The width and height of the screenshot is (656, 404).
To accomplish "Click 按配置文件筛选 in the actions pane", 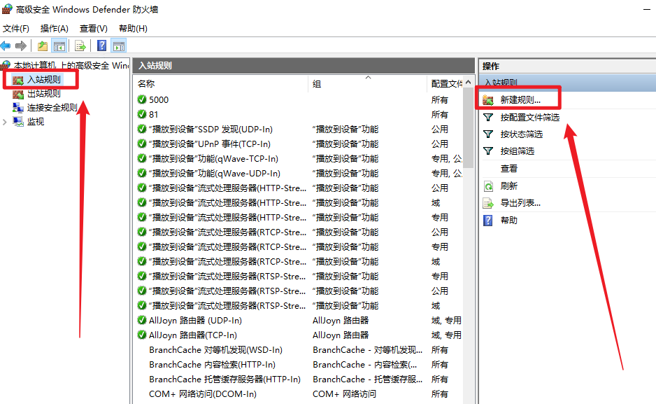I will click(529, 118).
